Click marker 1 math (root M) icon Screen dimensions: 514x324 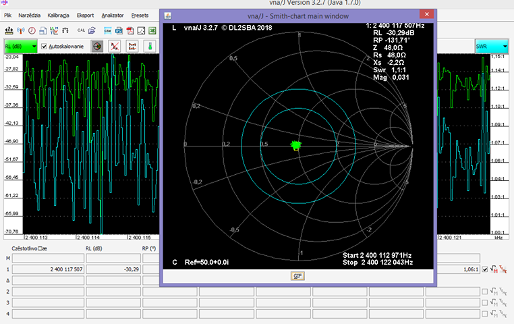[x=494, y=269]
